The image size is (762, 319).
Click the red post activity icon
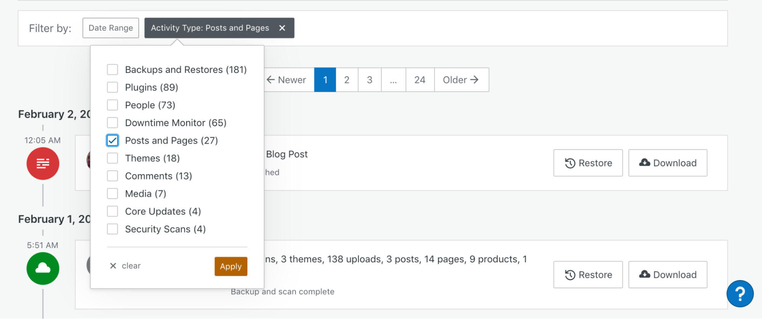(43, 164)
